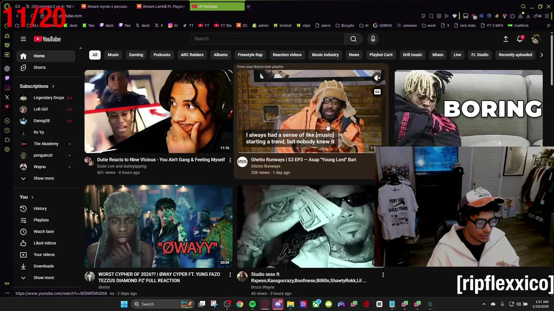Select the Freestyle Rap chip

[250, 55]
